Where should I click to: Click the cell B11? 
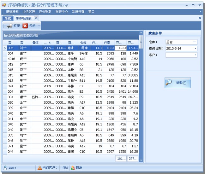pos(85,81)
